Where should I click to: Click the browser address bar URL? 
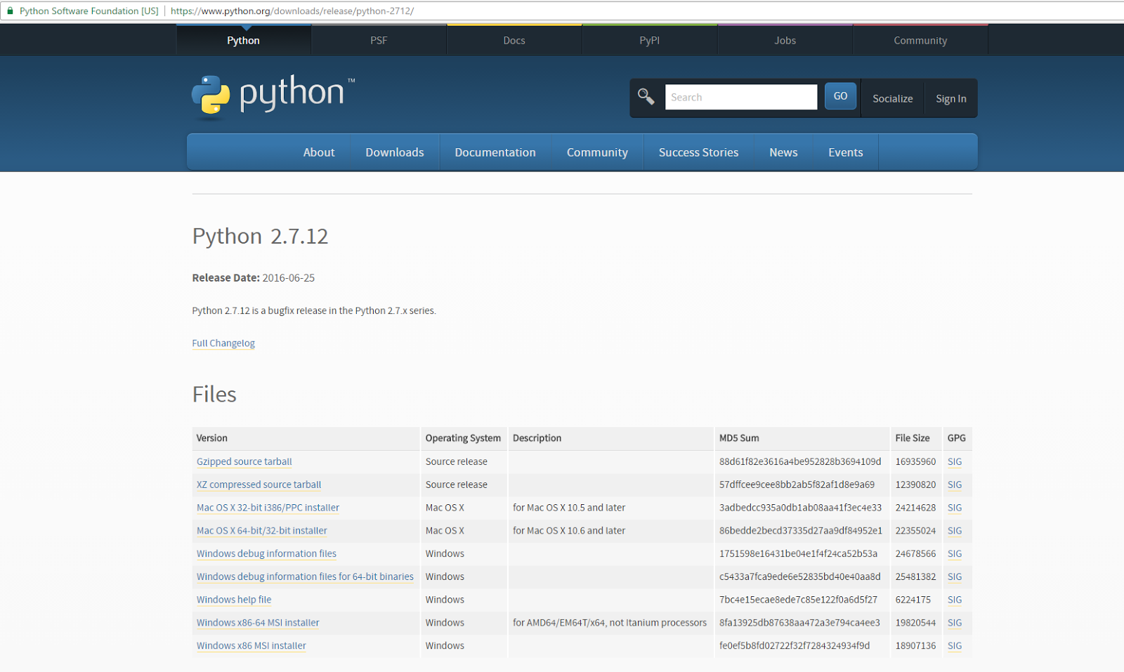click(292, 11)
